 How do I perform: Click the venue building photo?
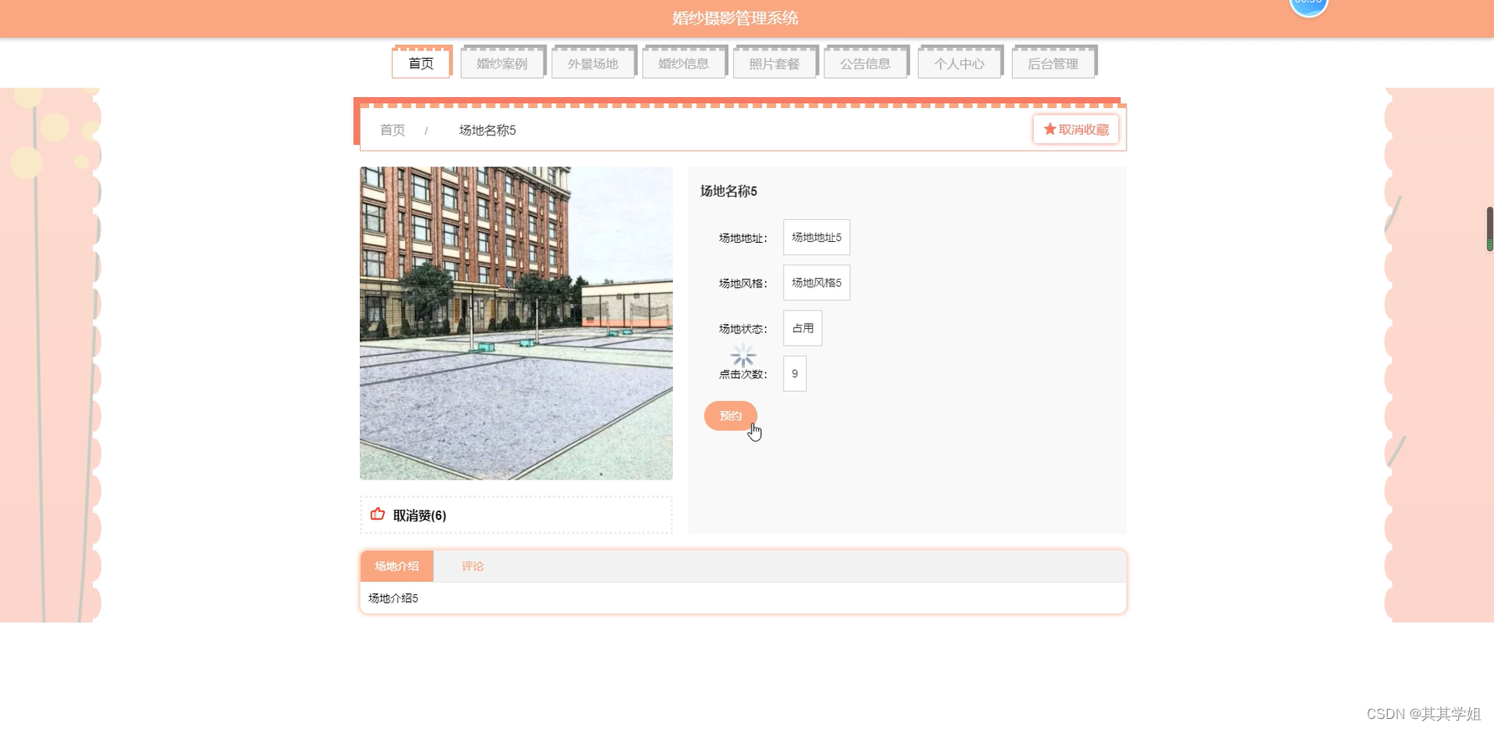(516, 323)
